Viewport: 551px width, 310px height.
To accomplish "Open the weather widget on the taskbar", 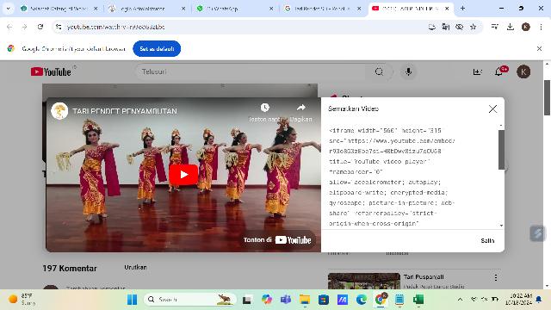I will coord(22,299).
